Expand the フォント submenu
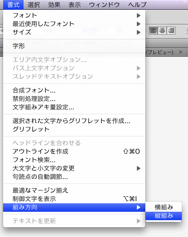Image resolution: width=188 pixels, height=237 pixels. (74, 15)
